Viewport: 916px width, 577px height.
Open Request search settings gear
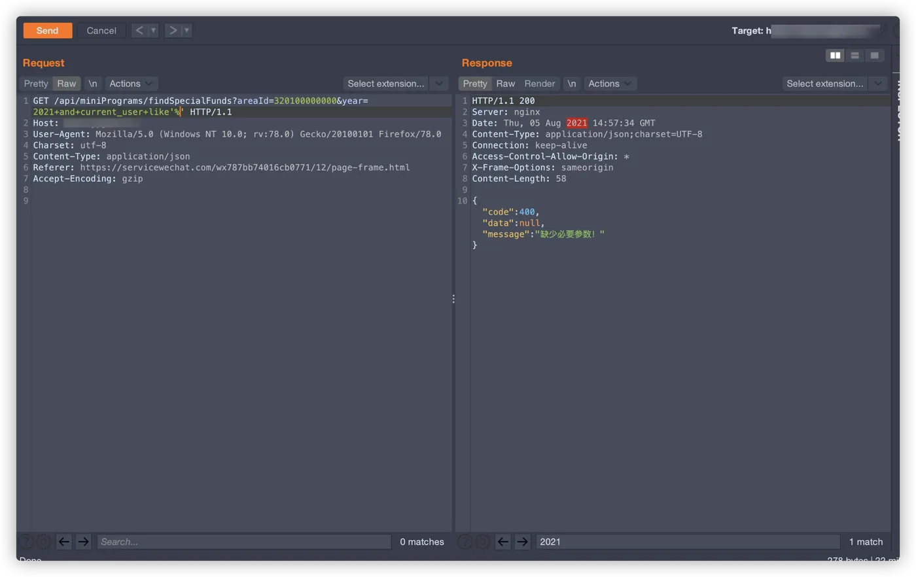point(44,542)
